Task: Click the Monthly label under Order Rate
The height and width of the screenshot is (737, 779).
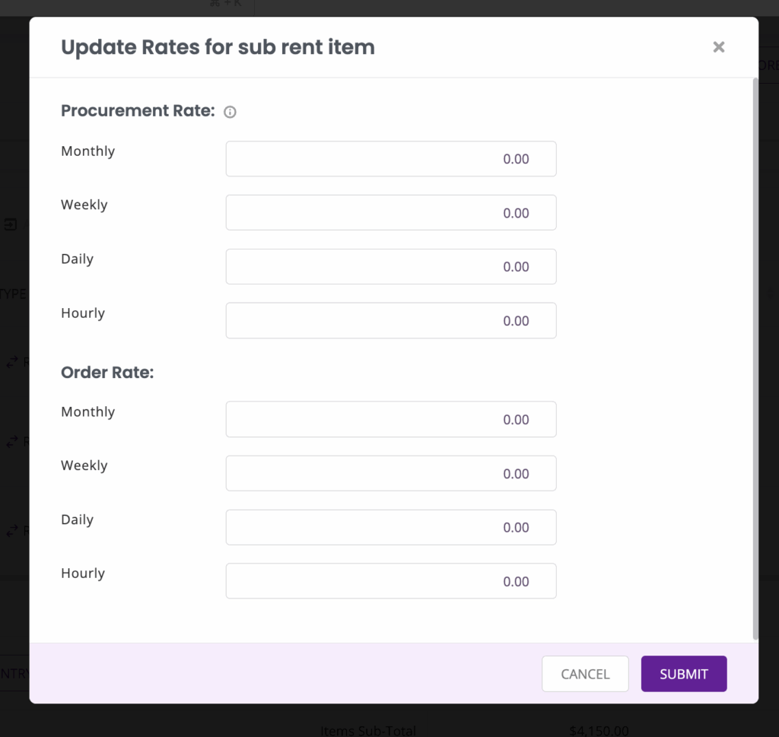Action: coord(87,412)
